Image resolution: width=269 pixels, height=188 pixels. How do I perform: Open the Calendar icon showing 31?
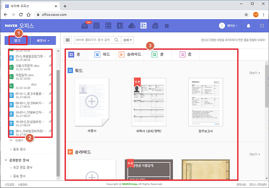(96, 25)
